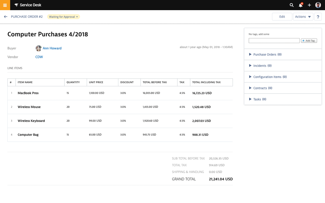The height and width of the screenshot is (203, 325).
Task: Open help with the question mark icon
Action: click(x=318, y=16)
